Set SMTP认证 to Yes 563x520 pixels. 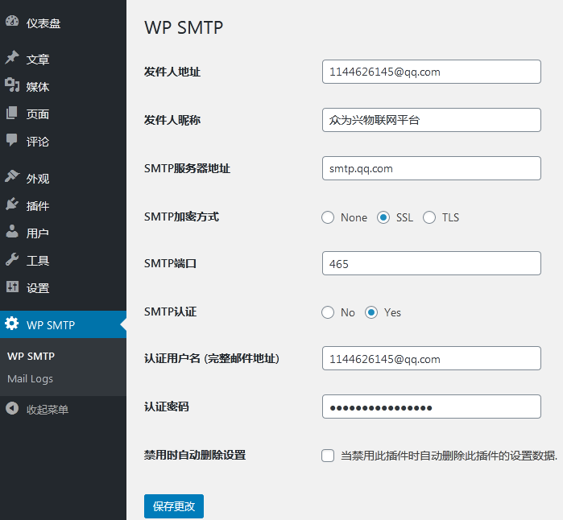coord(371,312)
